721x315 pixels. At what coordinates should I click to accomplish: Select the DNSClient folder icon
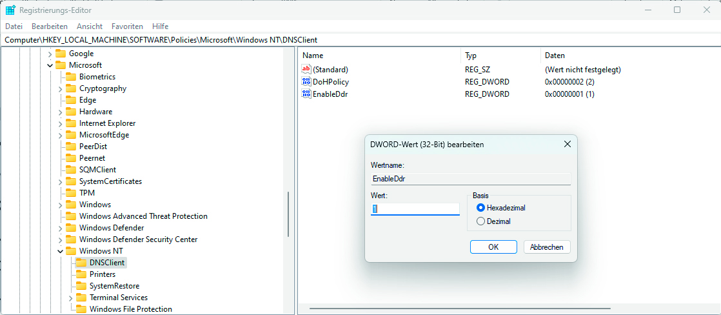pyautogui.click(x=81, y=263)
